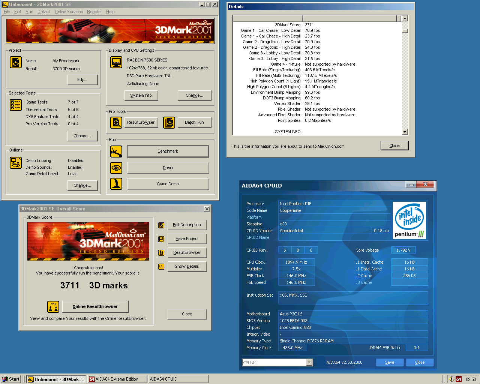The width and height of the screenshot is (480, 384).
Task: Click the Memory Clock value 438.0 MHz
Action: click(292, 348)
